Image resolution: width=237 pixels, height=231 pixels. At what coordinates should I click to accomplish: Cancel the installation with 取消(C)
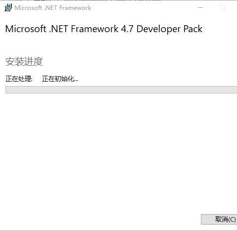[219, 219]
